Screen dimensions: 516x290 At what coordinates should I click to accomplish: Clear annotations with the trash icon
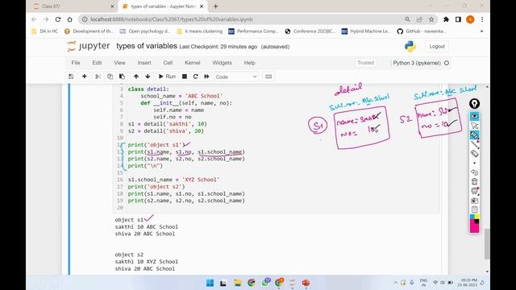(x=474, y=181)
